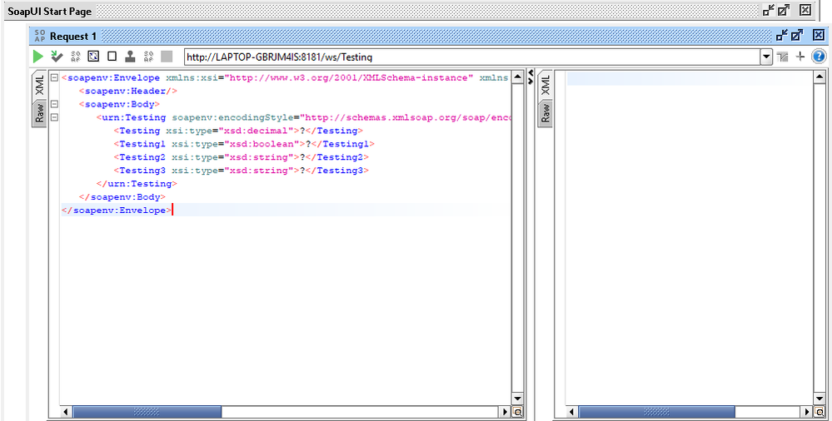
Task: Click the create mock response step icon
Action: [75, 57]
